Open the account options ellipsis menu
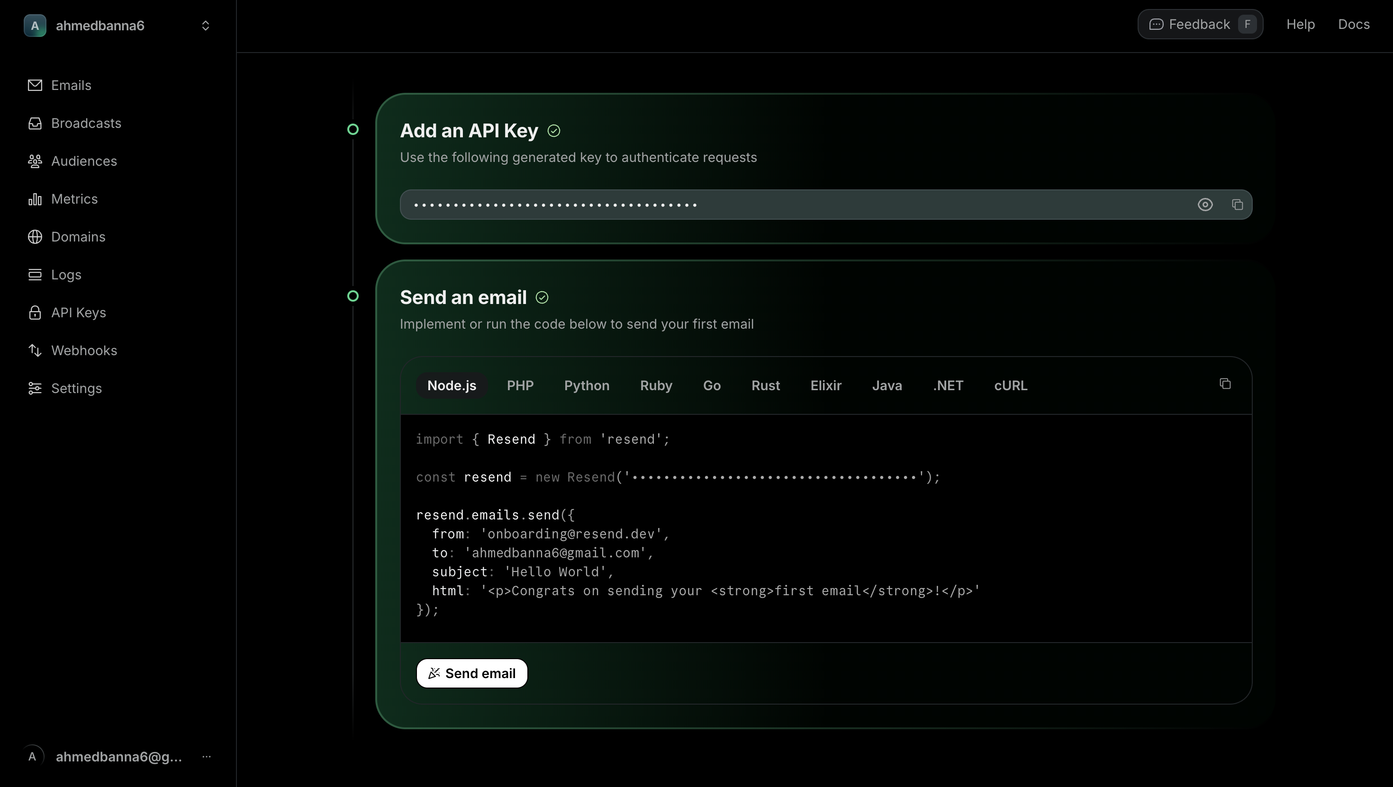The height and width of the screenshot is (787, 1393). point(206,756)
